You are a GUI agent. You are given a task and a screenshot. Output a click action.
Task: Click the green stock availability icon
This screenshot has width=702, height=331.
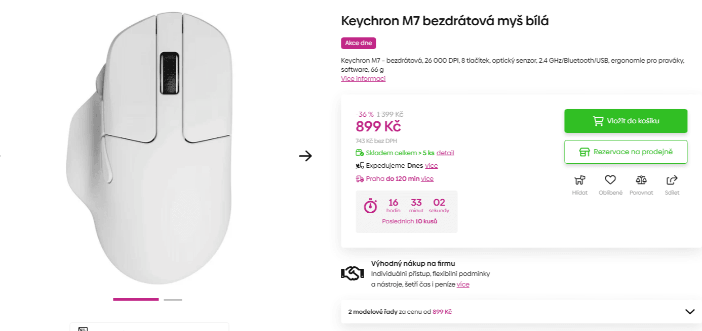tap(359, 153)
